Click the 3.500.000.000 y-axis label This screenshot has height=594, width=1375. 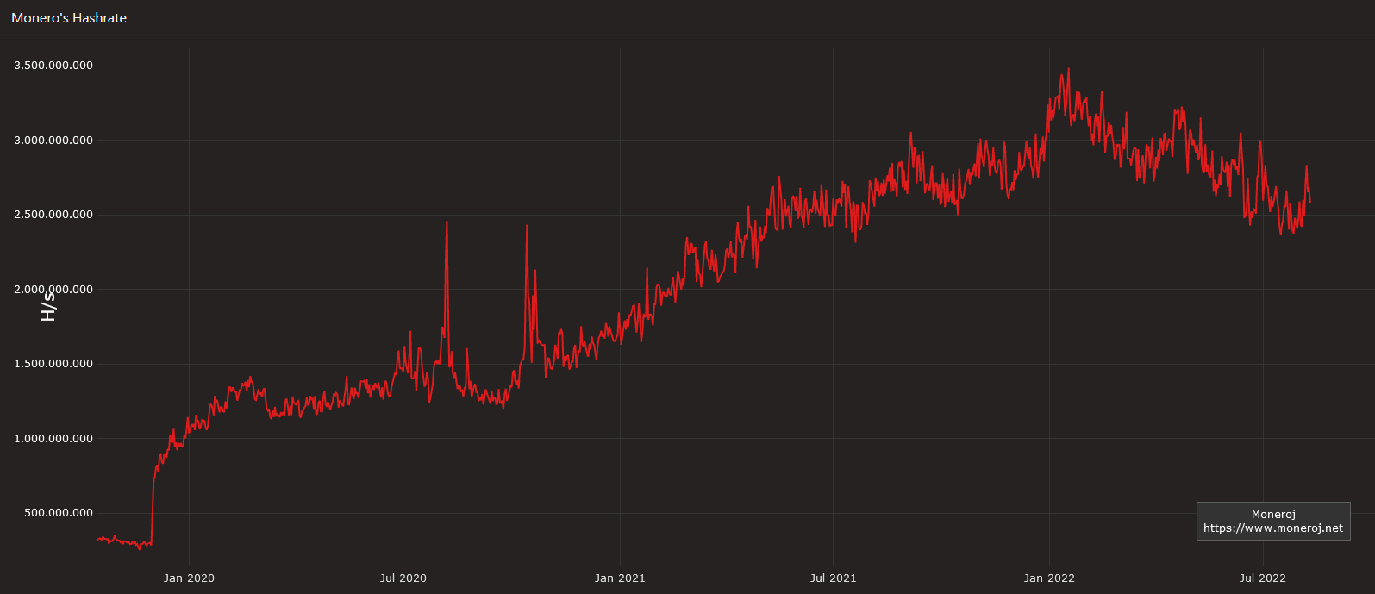pos(53,66)
